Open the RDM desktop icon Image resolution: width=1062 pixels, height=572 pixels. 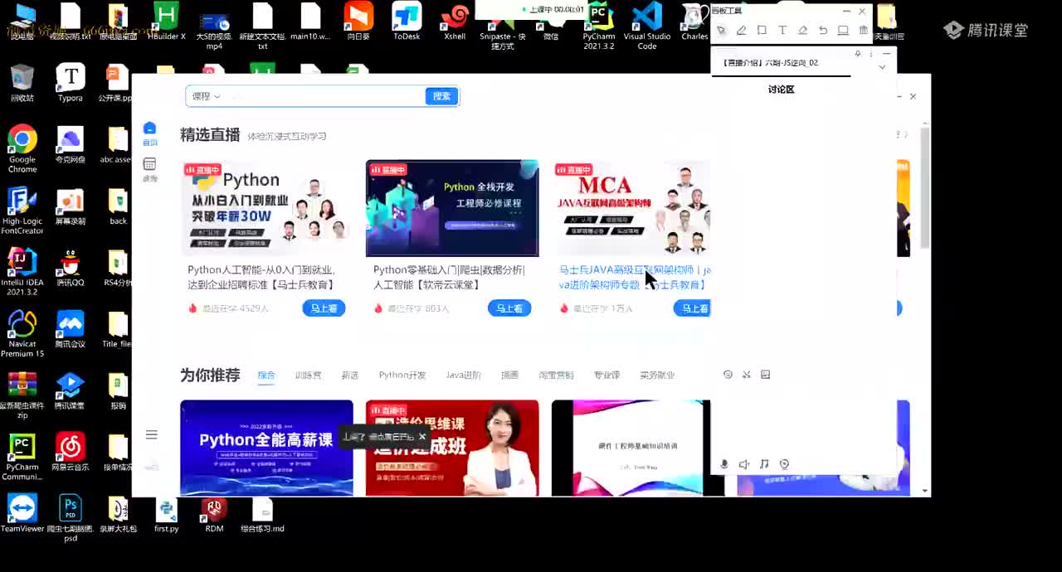pos(214,513)
